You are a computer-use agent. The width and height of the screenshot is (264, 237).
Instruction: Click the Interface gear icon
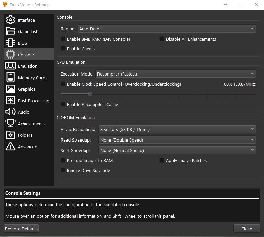10,20
